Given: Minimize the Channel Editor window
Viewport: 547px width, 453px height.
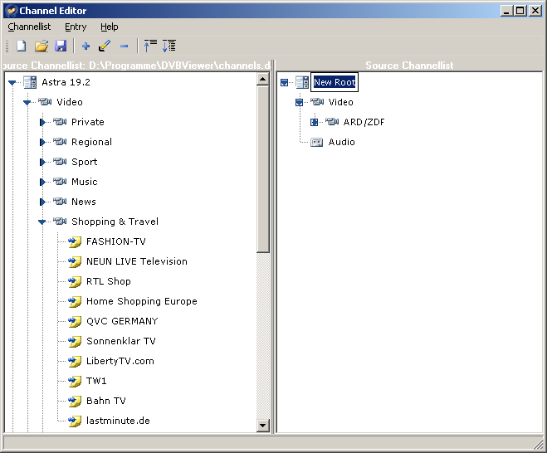Looking at the screenshot, I should (507, 11).
